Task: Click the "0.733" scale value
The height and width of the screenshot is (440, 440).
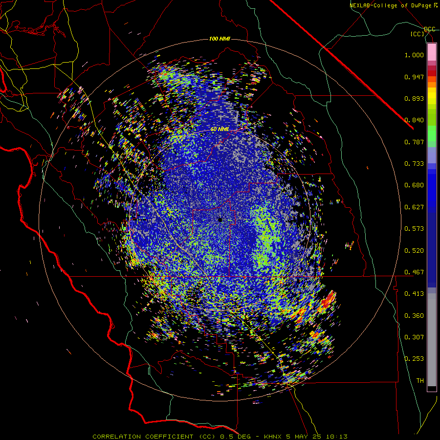Action: click(x=414, y=164)
